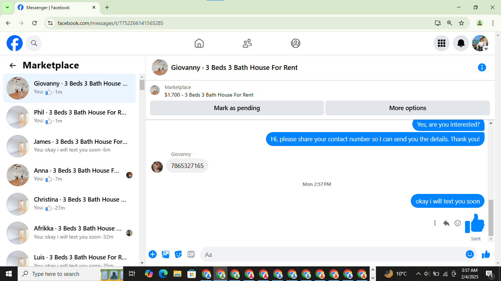This screenshot has width=501, height=281.
Task: Click the conversation list scrollbar
Action: tap(142, 85)
